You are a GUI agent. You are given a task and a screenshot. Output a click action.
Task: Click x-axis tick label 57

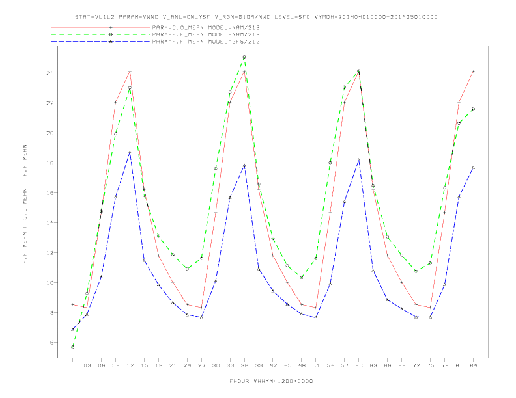pyautogui.click(x=345, y=365)
